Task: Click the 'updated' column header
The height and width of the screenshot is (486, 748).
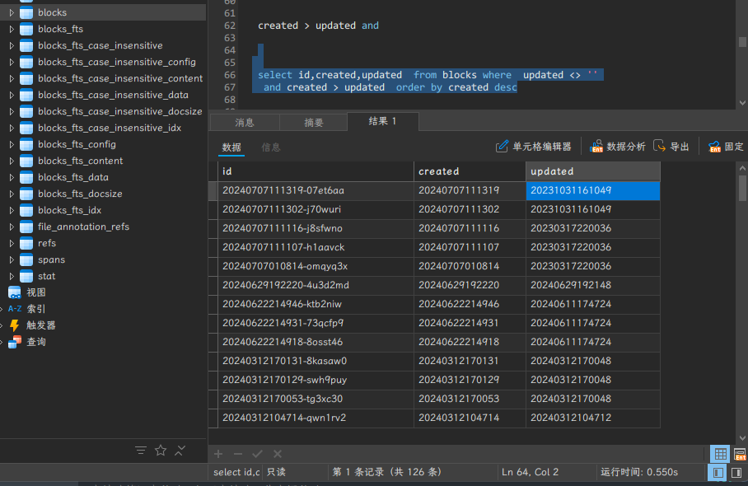Action: click(592, 171)
